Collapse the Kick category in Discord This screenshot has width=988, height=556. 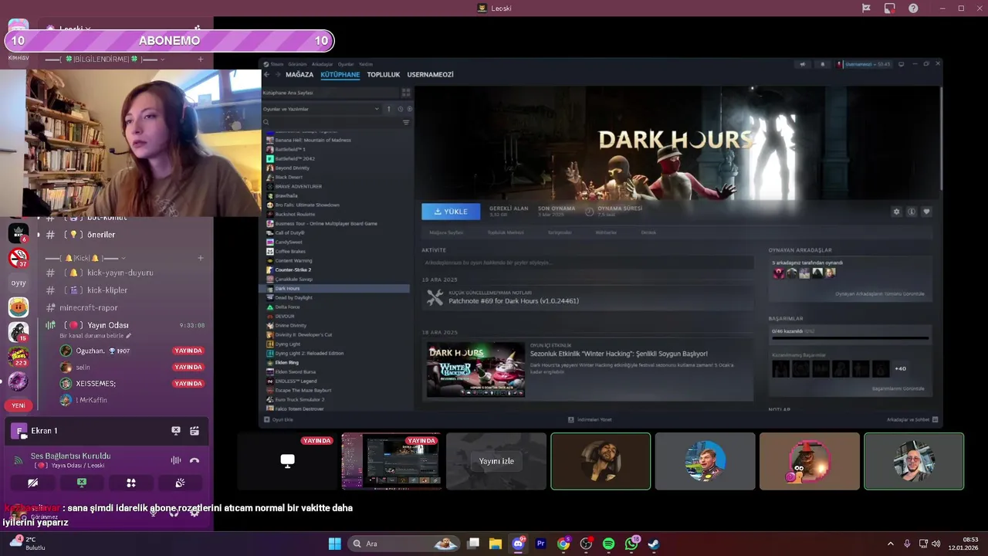click(x=85, y=258)
